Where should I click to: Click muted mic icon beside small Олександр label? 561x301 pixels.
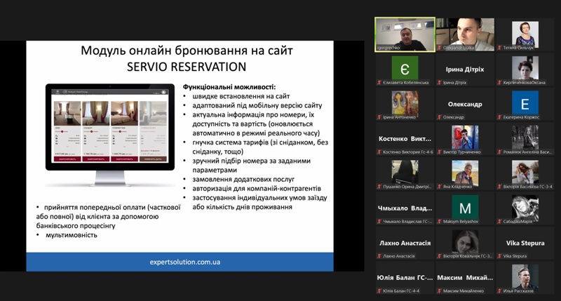[x=439, y=117]
